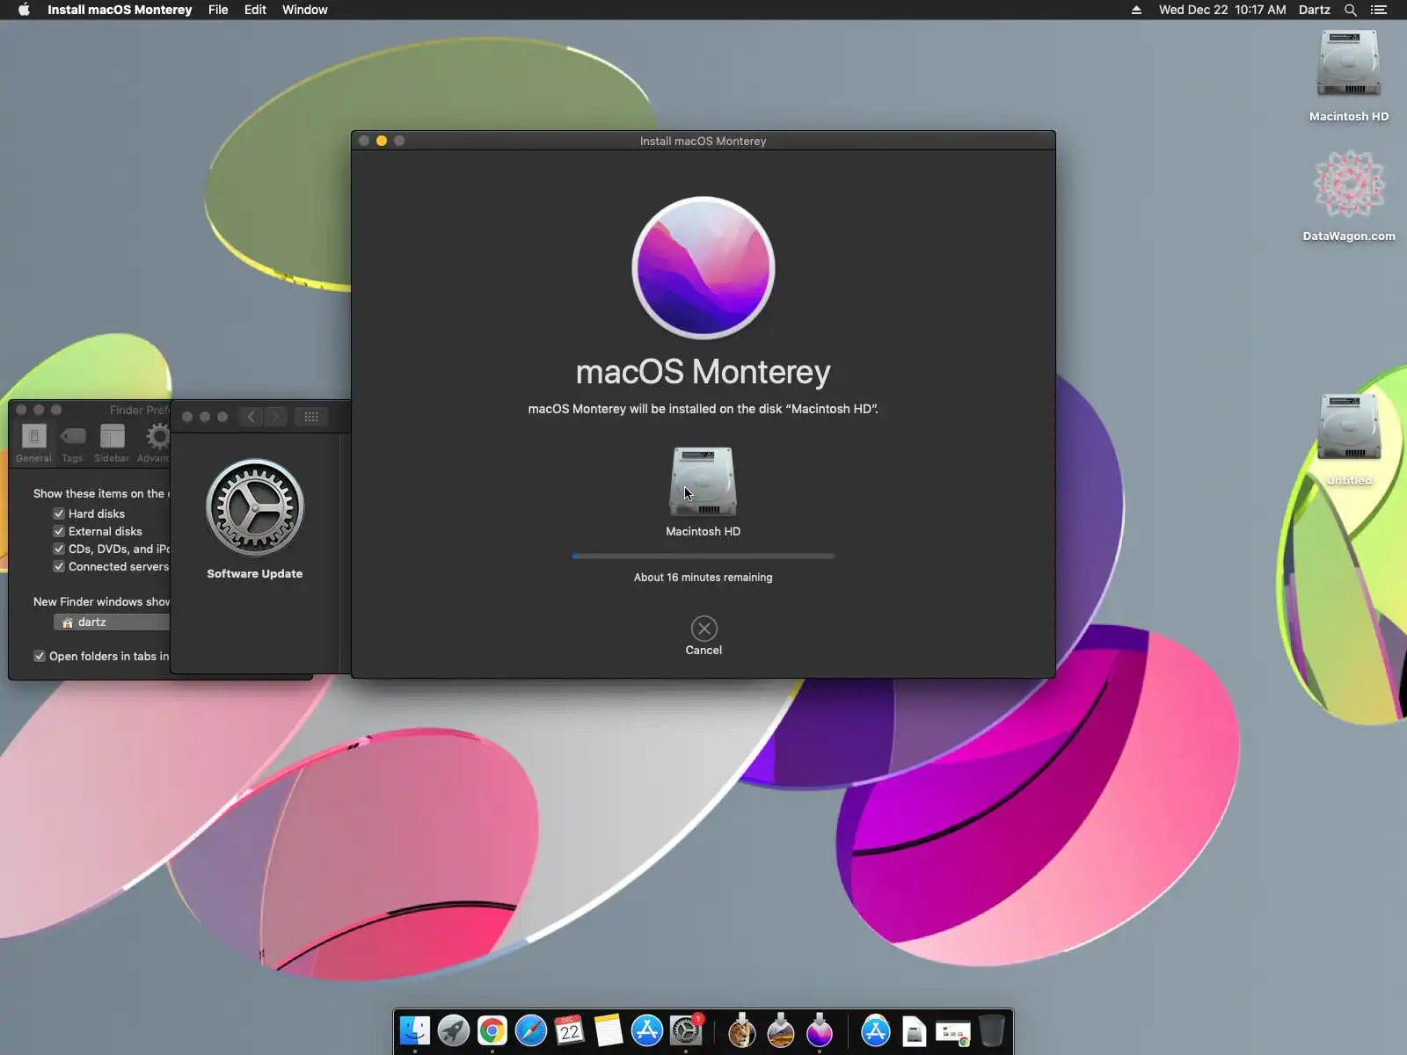Screen dimensions: 1407x1055
Task: Open System Preferences from the Dock
Action: [686, 1030]
